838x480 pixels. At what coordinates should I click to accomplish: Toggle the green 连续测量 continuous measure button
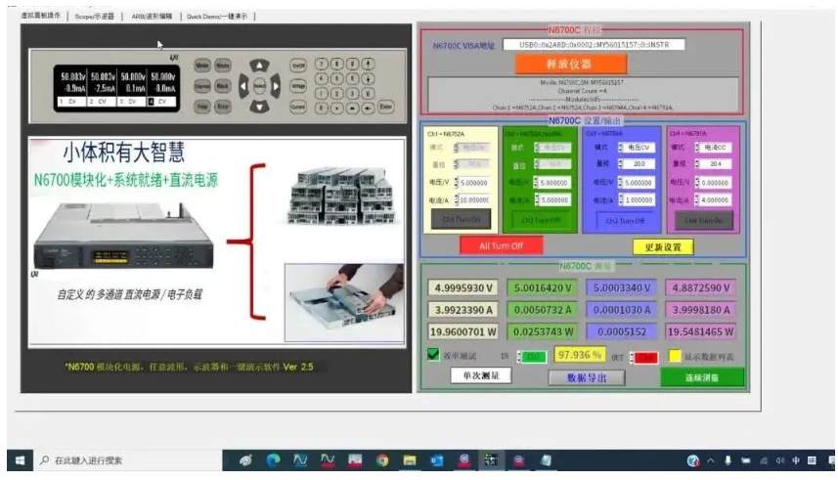click(702, 377)
